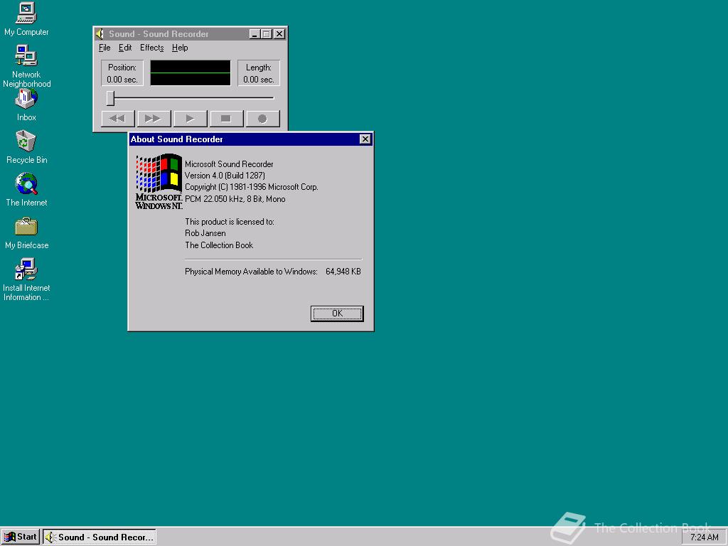Click the '64,948 KB' memory value
Image resolution: width=728 pixels, height=546 pixels.
343,271
